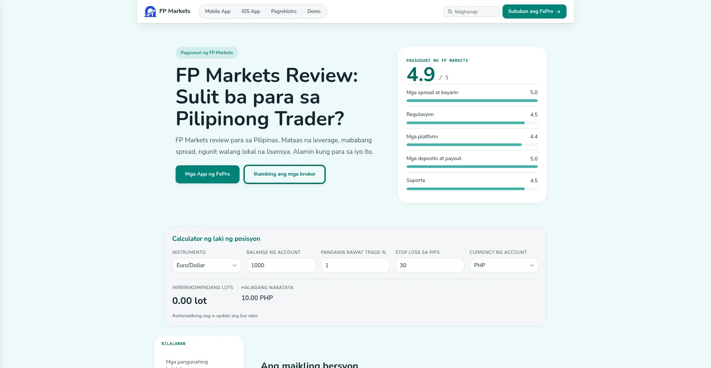Click the Stop loss sa pips field

pos(430,265)
